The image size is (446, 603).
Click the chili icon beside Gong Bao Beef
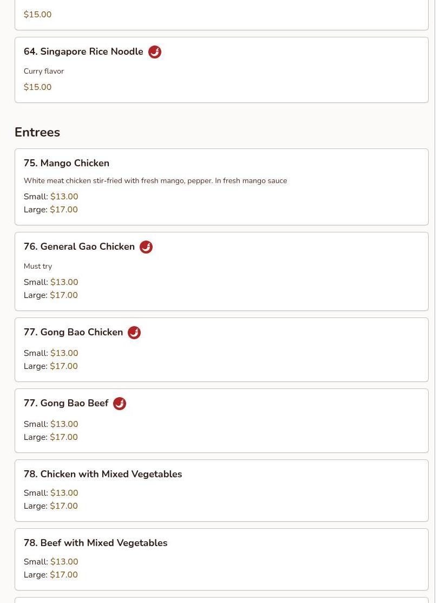pos(120,404)
